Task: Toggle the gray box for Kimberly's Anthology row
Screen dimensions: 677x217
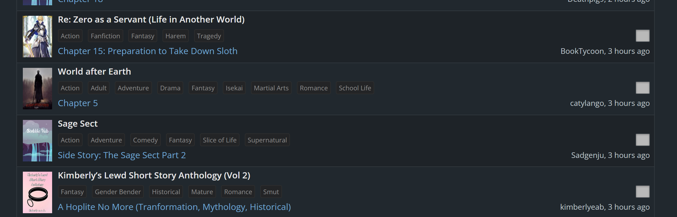Action: point(642,192)
